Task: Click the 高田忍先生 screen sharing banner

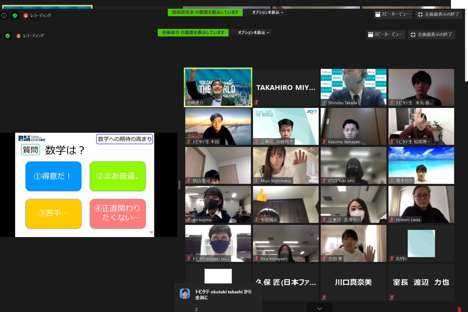Action: 205,12
